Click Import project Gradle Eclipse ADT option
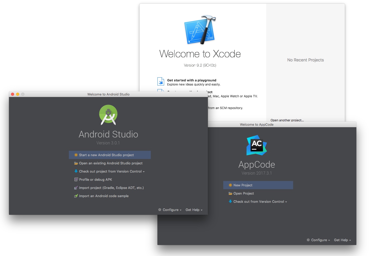This screenshot has height=256, width=384. point(111,188)
